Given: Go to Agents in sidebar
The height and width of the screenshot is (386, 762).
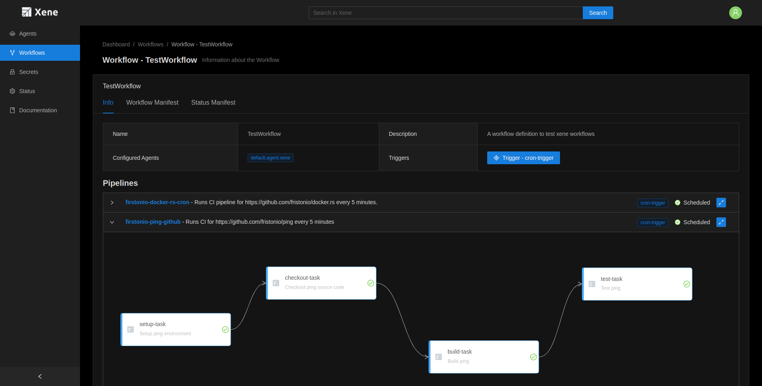Looking at the screenshot, I should 40,34.
